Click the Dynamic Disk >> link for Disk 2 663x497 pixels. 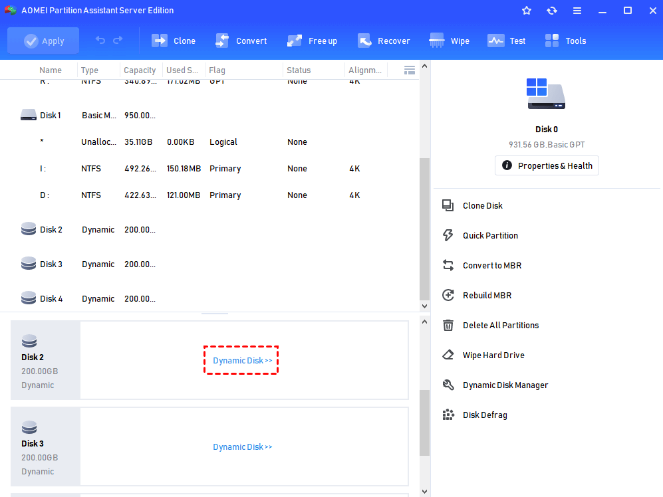click(x=242, y=361)
